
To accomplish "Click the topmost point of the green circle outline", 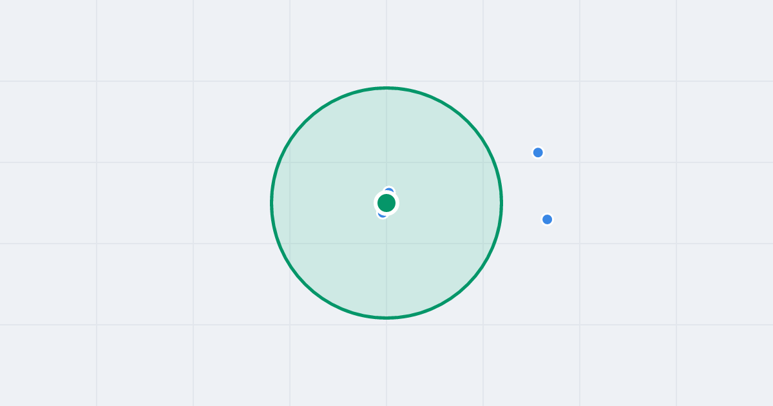I will coord(386,88).
